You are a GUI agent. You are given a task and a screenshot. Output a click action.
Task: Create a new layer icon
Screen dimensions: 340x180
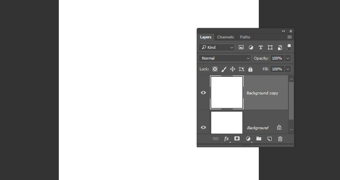(270, 139)
